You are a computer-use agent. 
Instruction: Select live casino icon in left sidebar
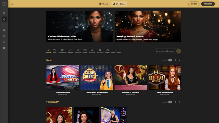click(x=4, y=19)
